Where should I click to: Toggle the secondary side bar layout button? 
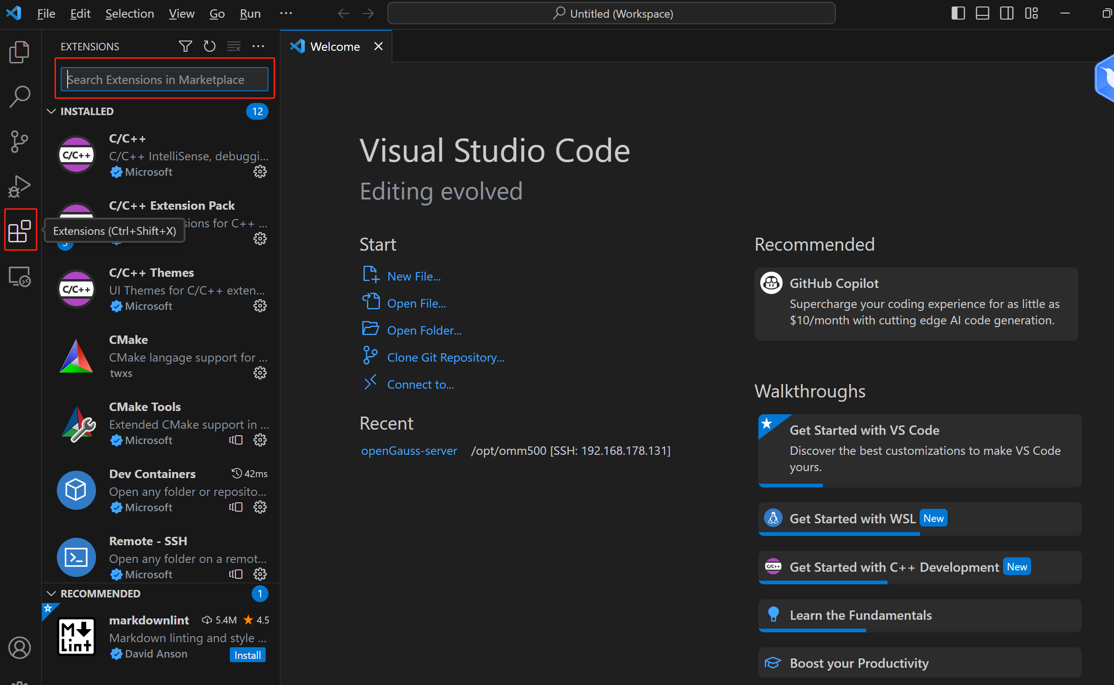[x=1007, y=14]
